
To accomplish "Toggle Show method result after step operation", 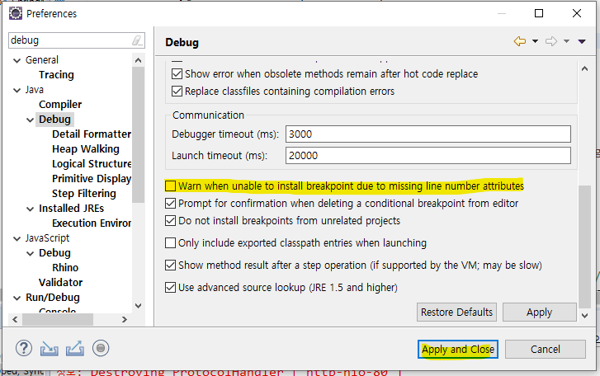I will (170, 266).
